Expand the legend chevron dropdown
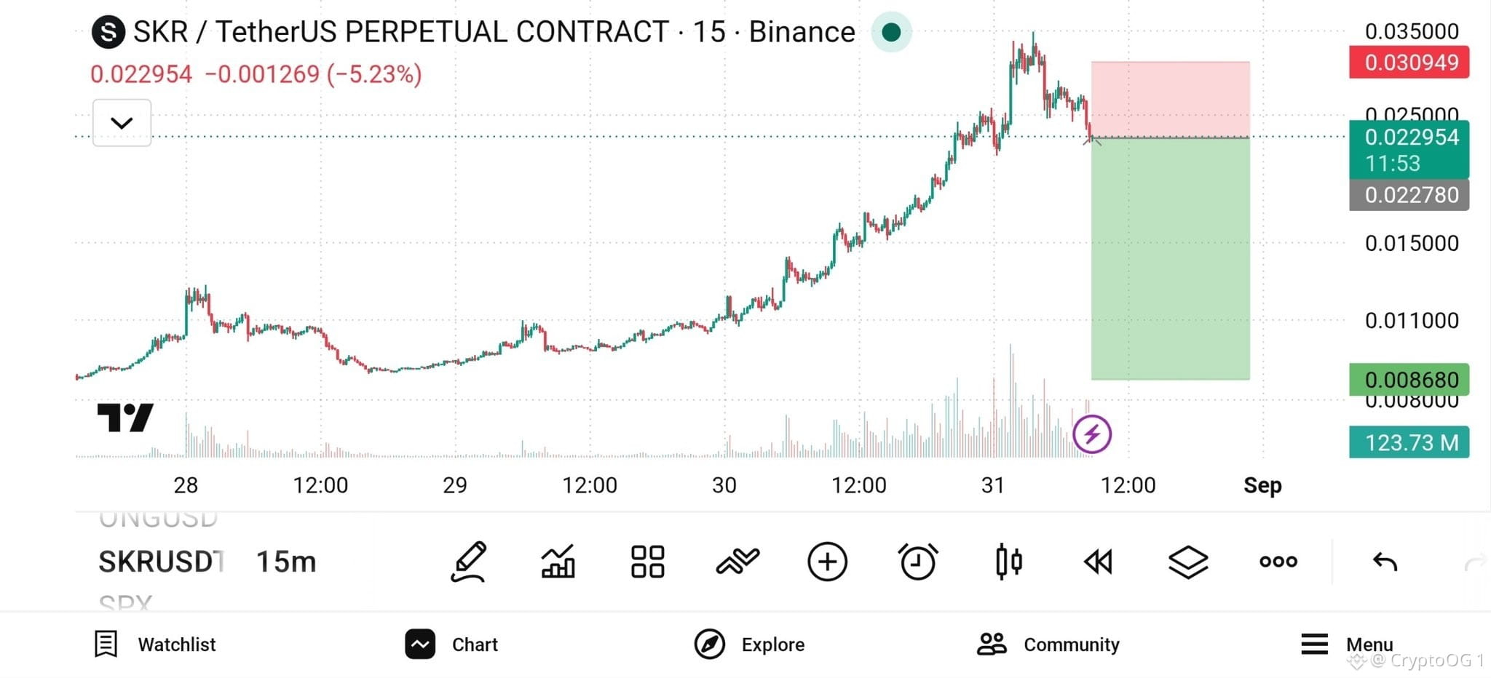Screen dimensions: 1491x678 [122, 123]
